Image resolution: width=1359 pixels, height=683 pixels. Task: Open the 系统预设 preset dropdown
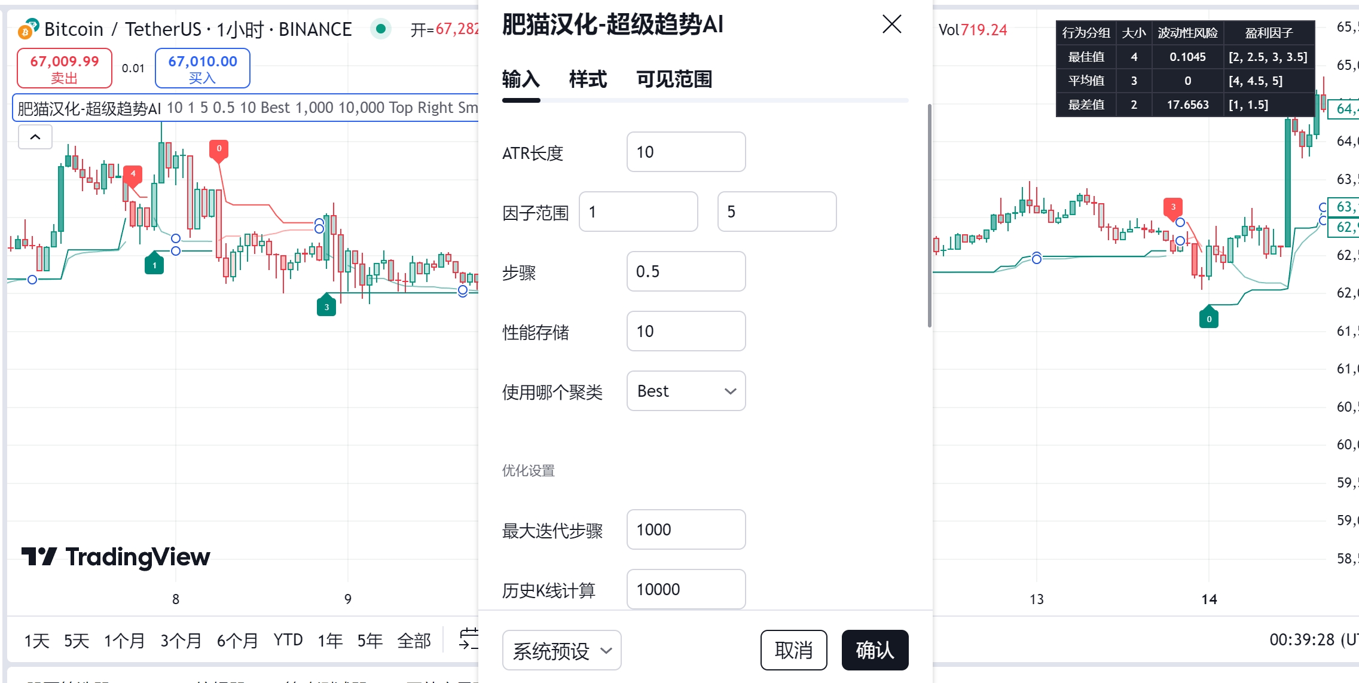[x=561, y=650]
